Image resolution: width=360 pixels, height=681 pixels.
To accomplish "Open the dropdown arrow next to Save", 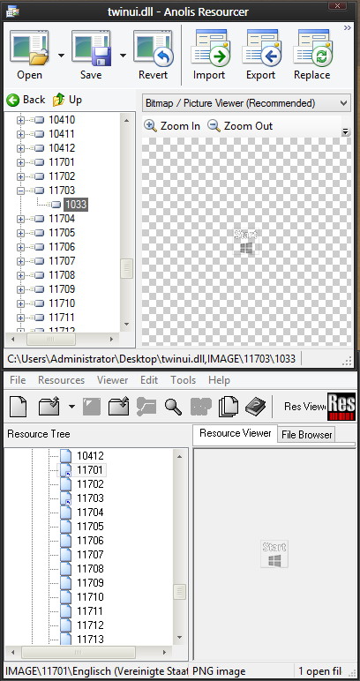I will coord(123,56).
